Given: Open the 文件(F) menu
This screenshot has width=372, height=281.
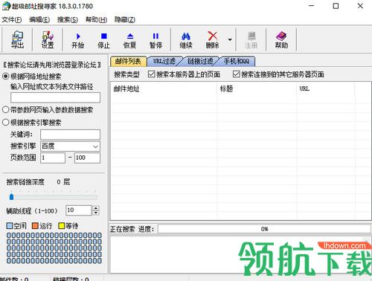Looking at the screenshot, I should click(x=11, y=19).
